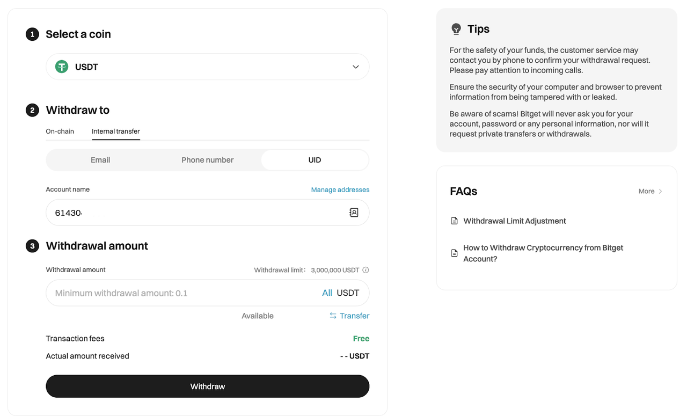Expand the USDT coin dropdown arrow
The height and width of the screenshot is (416, 687).
(x=355, y=67)
